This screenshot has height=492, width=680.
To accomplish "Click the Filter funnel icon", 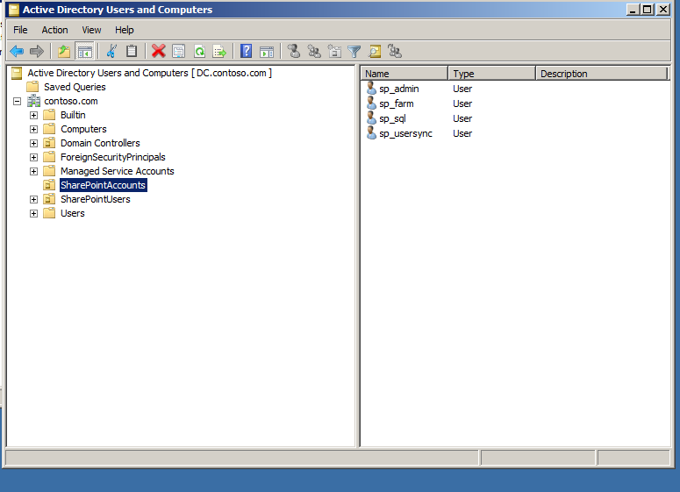I will click(x=354, y=52).
